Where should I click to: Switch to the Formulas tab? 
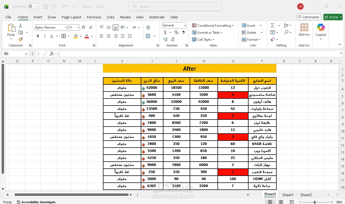click(x=94, y=17)
